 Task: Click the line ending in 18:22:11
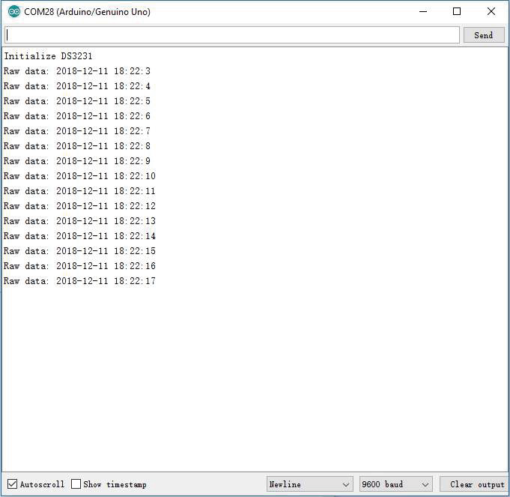79,190
